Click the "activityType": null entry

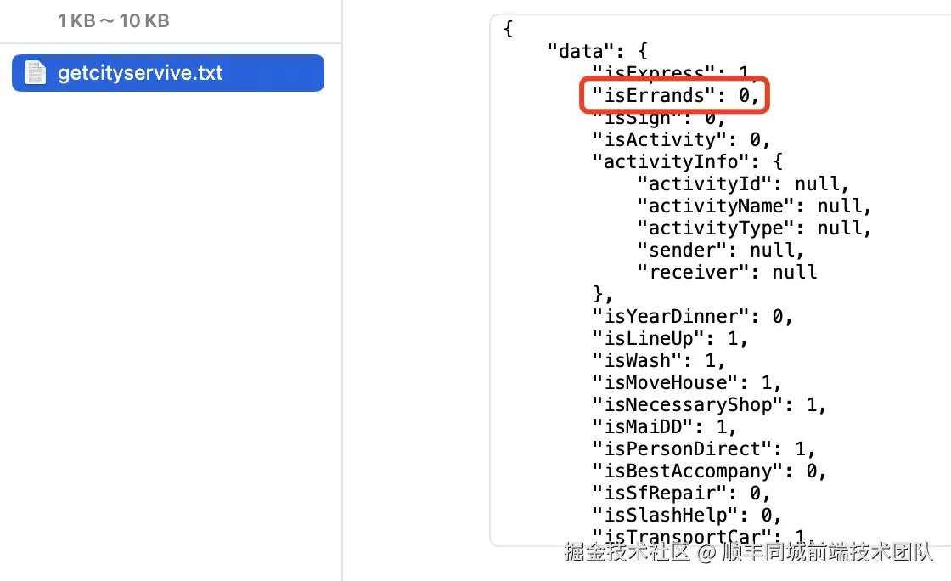(x=754, y=228)
